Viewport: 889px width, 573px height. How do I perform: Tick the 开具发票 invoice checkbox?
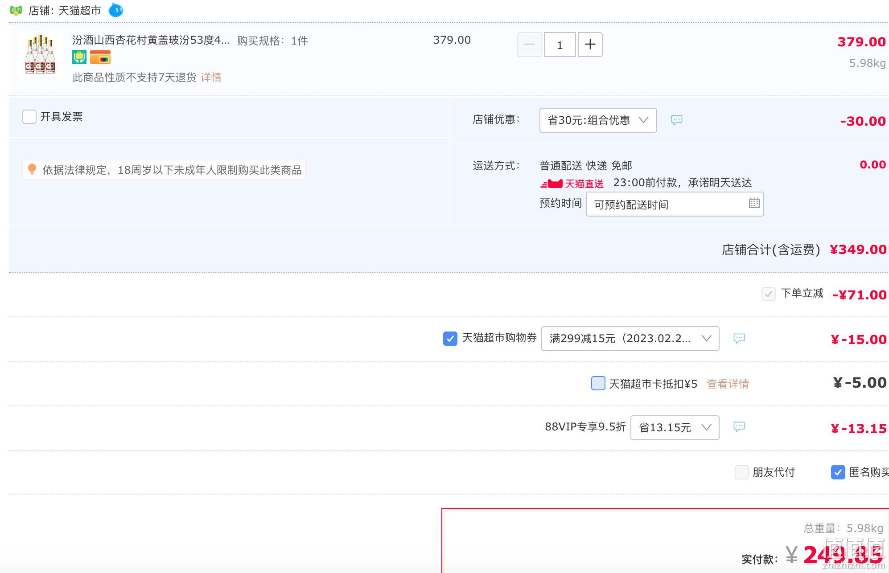coord(29,117)
